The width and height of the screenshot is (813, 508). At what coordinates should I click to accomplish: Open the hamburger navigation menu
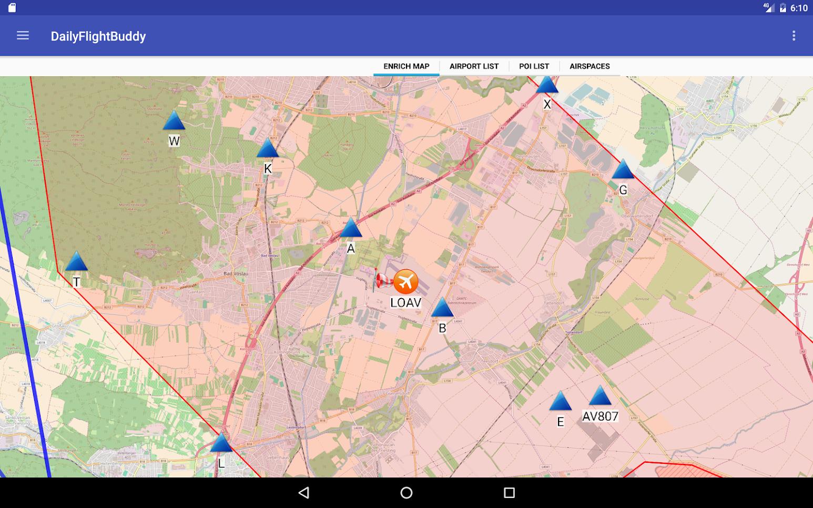pos(23,36)
